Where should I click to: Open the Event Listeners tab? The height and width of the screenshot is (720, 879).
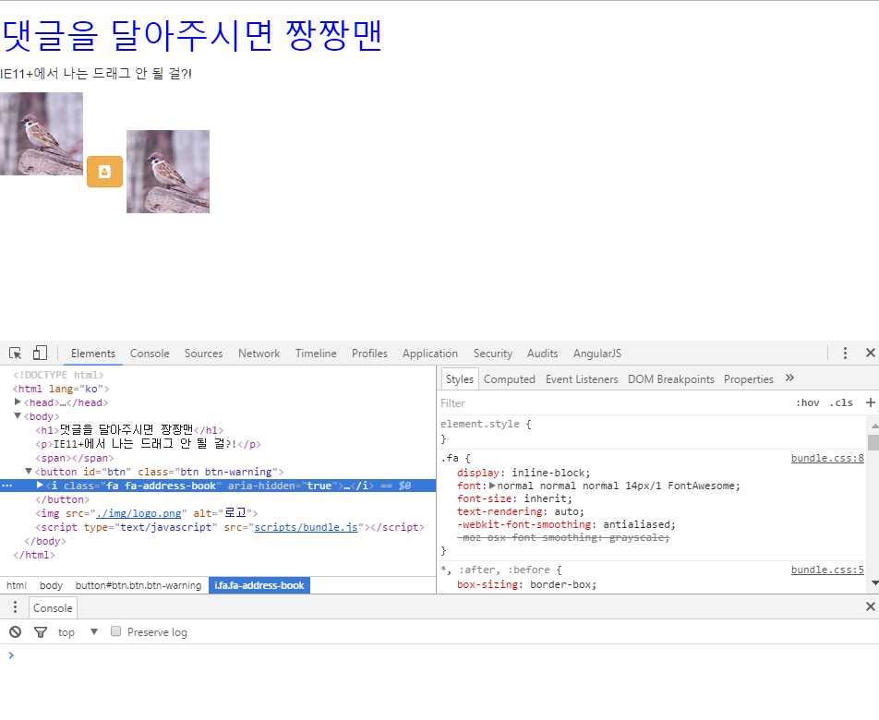coord(582,379)
